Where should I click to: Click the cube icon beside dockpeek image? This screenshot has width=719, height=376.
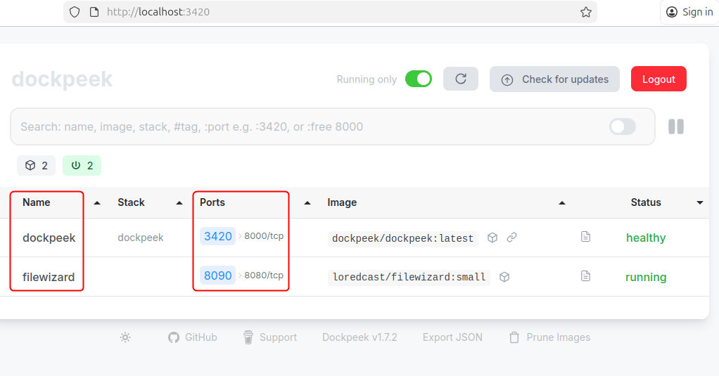pos(492,238)
